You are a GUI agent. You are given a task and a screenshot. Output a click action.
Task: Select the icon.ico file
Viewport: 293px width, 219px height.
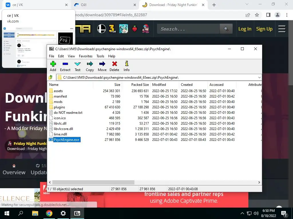tap(60, 118)
